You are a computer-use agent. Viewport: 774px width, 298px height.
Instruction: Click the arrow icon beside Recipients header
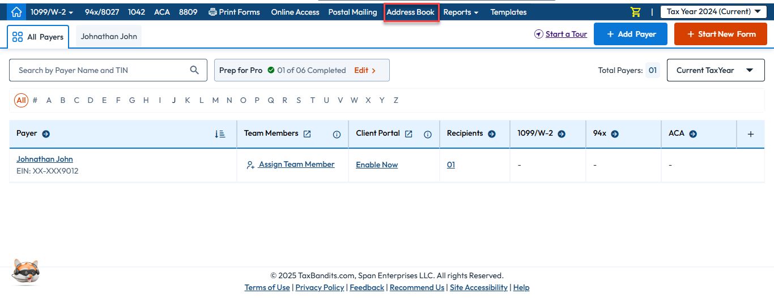492,134
